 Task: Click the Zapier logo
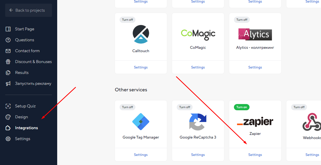point(255,122)
